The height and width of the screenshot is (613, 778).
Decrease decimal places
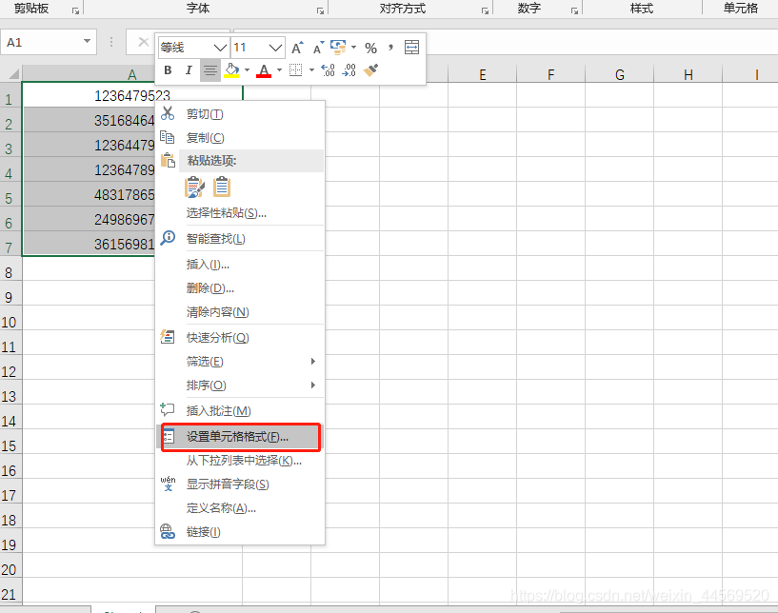[x=349, y=70]
